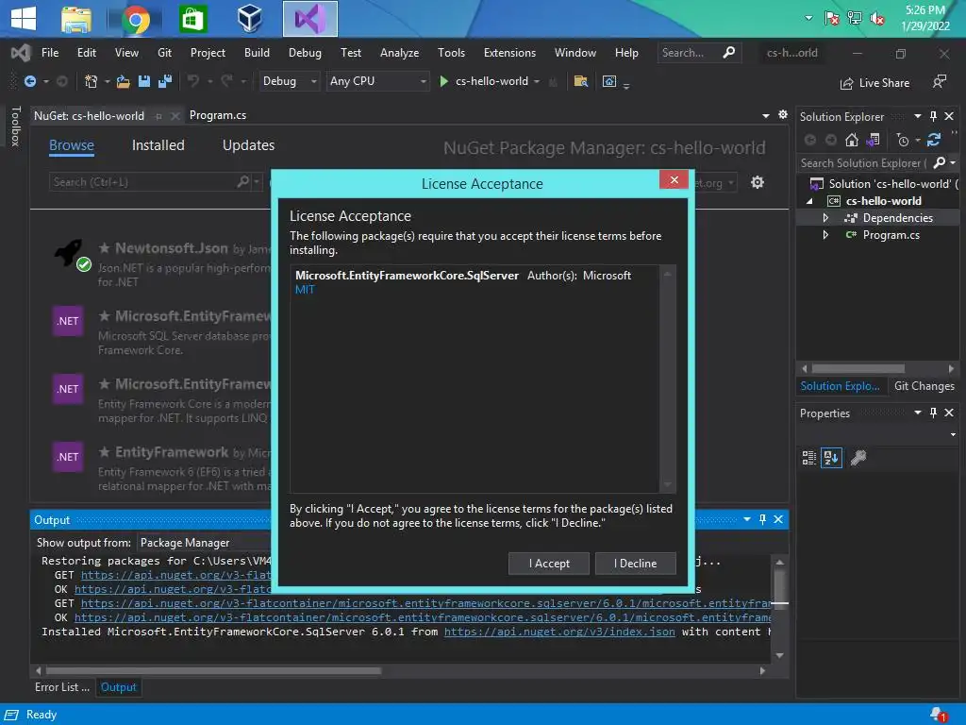Click Property Pages wrench icon
This screenshot has height=725, width=966.
point(858,458)
